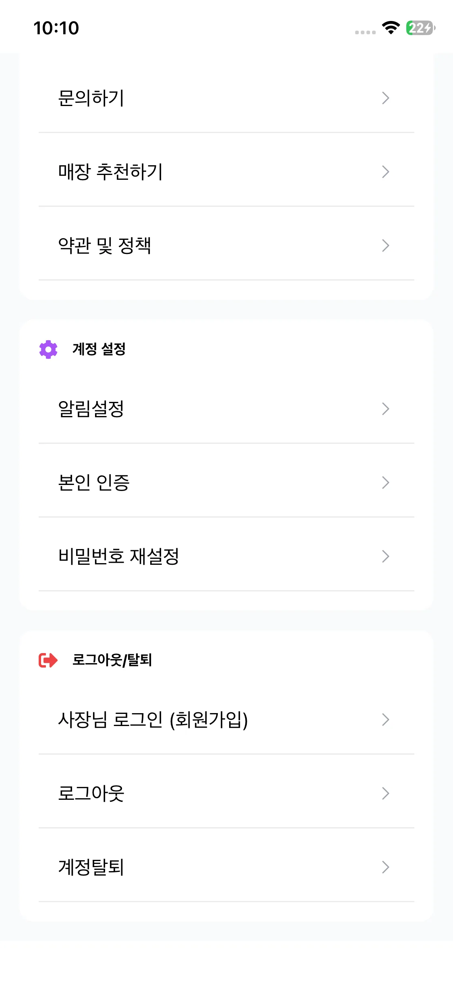Open 약관 및 정책 terms page
Viewport: 453px width, 982px height.
tap(105, 245)
